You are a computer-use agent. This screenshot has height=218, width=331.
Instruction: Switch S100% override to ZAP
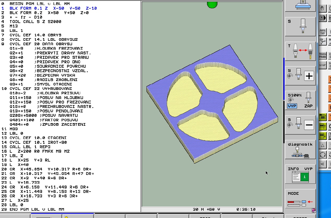[x=308, y=106]
